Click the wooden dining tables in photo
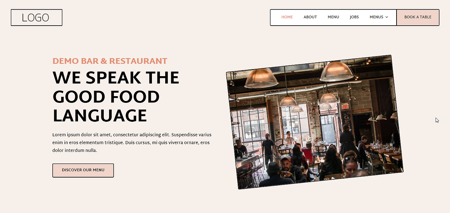The image size is (450, 213). tap(386, 153)
